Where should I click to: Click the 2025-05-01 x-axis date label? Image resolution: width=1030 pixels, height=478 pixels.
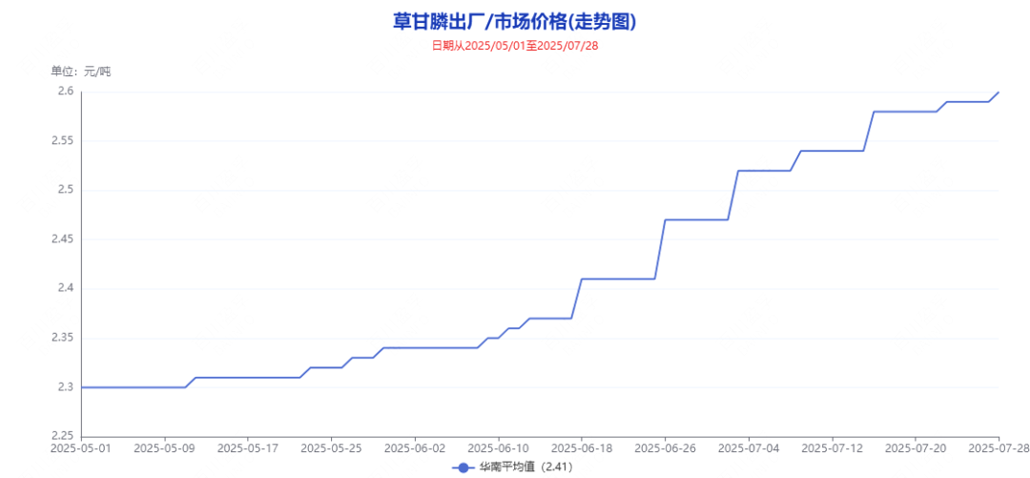tap(81, 447)
